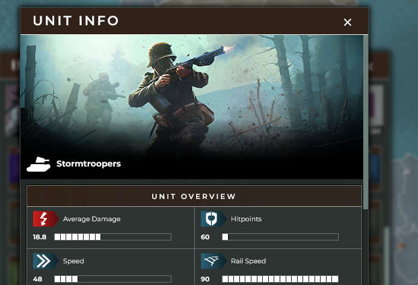Click the 18.8 damage value

point(40,237)
